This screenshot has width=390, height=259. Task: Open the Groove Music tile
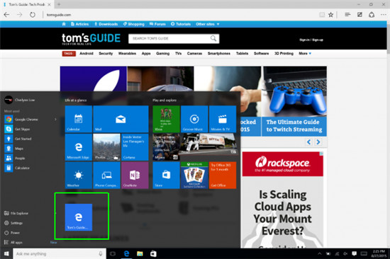point(194,119)
